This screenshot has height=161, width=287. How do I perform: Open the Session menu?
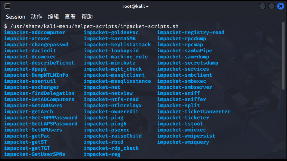16,17
